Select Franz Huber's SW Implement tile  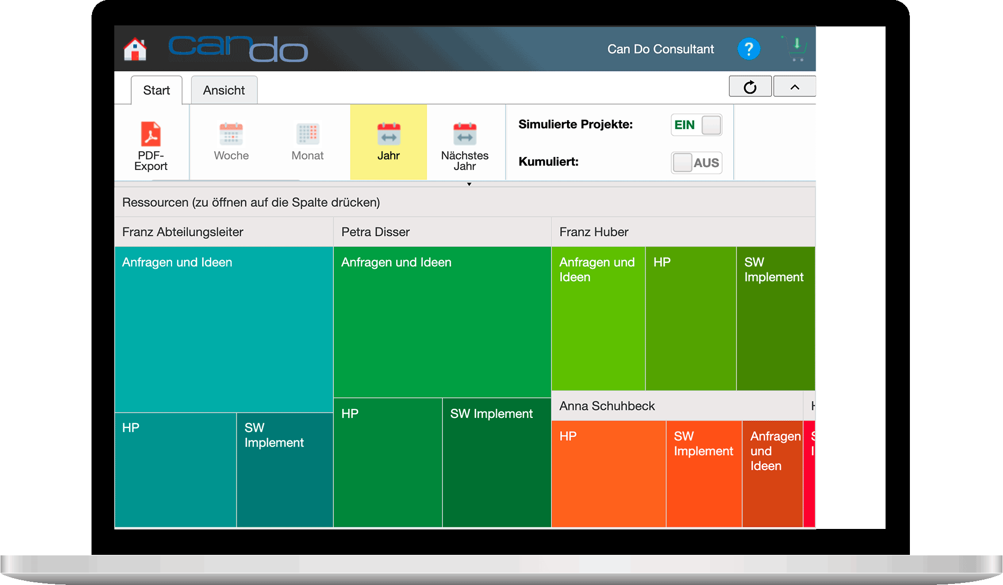tap(776, 318)
